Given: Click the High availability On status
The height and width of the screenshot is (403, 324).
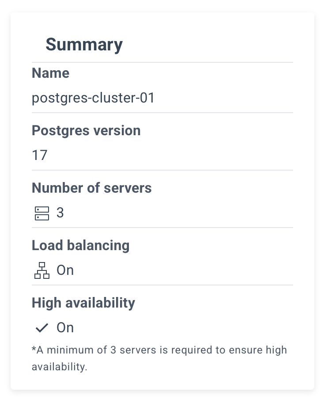Looking at the screenshot, I should click(65, 328).
